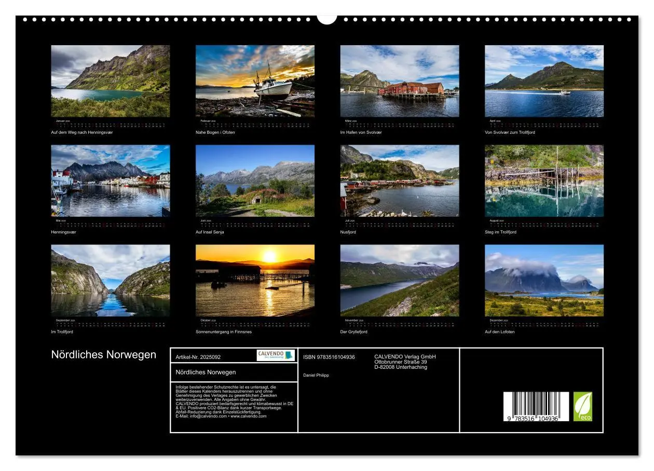Click the large Nördliches Norwegen heading
Viewport: 654px width, 471px height.
click(104, 355)
